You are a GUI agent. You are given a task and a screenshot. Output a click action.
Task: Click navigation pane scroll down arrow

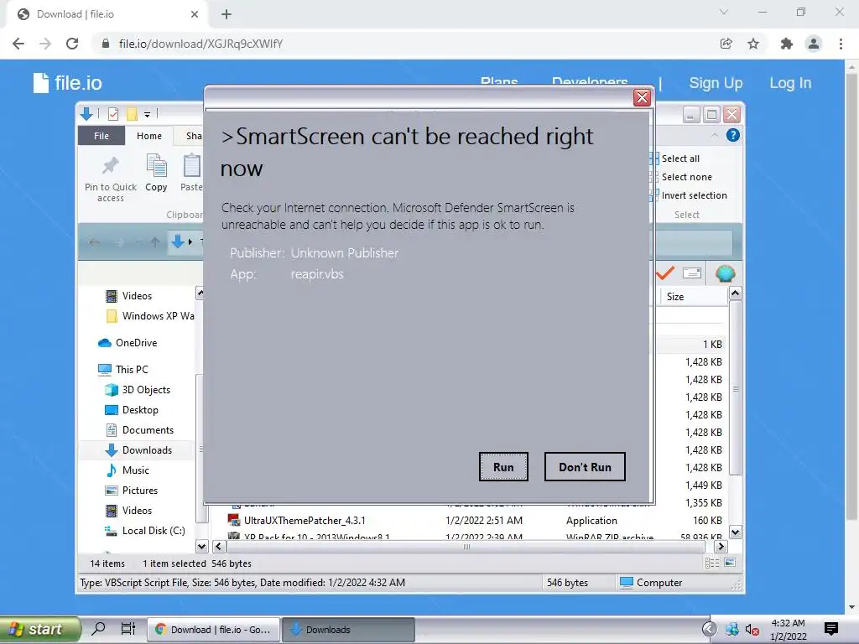[201, 546]
